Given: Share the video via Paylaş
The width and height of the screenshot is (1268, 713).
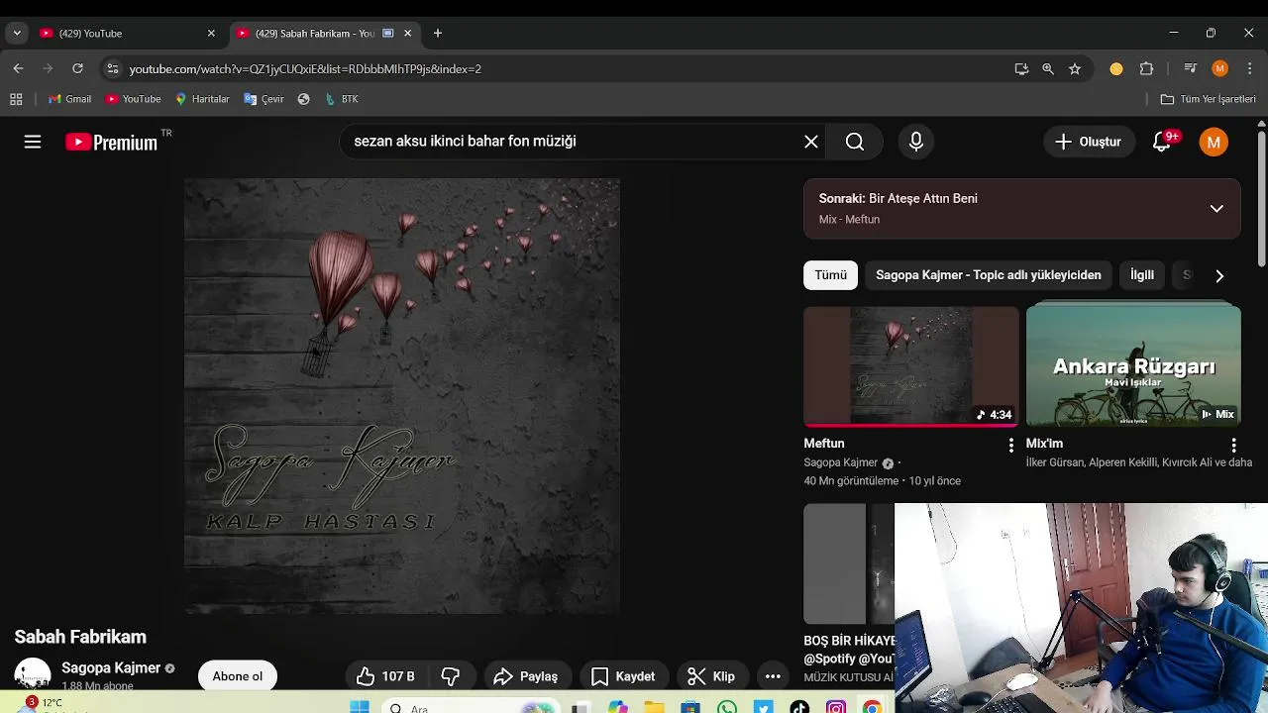Looking at the screenshot, I should pos(526,676).
